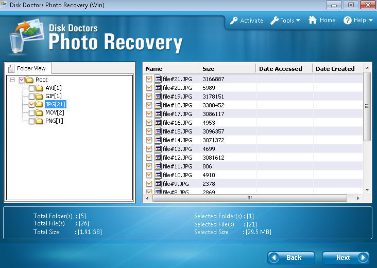
Task: Click the image icon of file#20.JPG
Action: 158,87
